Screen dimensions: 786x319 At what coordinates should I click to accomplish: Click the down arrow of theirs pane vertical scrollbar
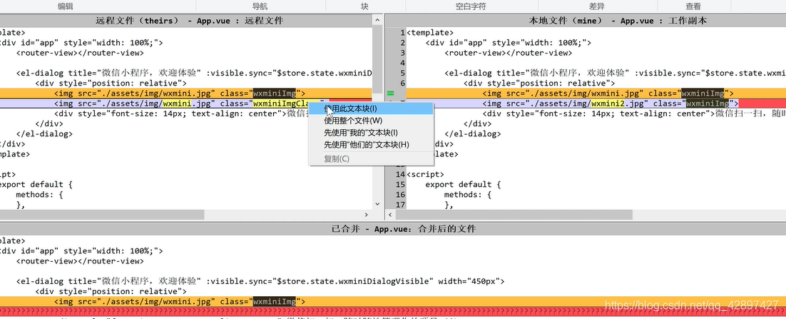pos(377,204)
